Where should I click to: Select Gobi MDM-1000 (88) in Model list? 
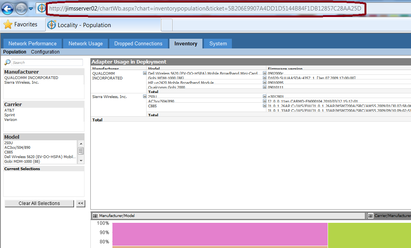[x=22, y=162]
